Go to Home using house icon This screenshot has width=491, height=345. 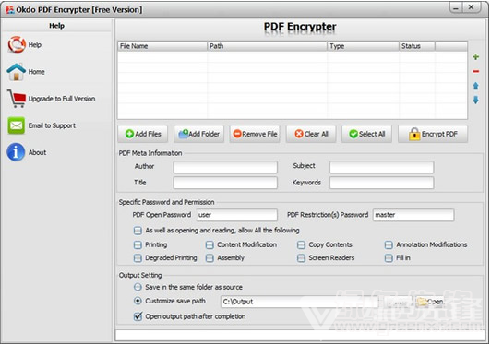pos(16,72)
